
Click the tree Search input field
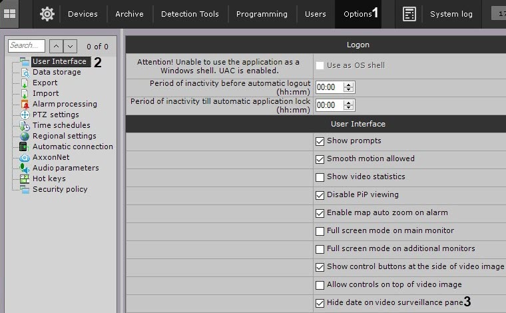pyautogui.click(x=27, y=46)
